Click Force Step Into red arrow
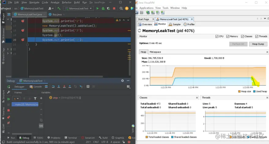Viewport: 269px width, 144px height. 64,87
